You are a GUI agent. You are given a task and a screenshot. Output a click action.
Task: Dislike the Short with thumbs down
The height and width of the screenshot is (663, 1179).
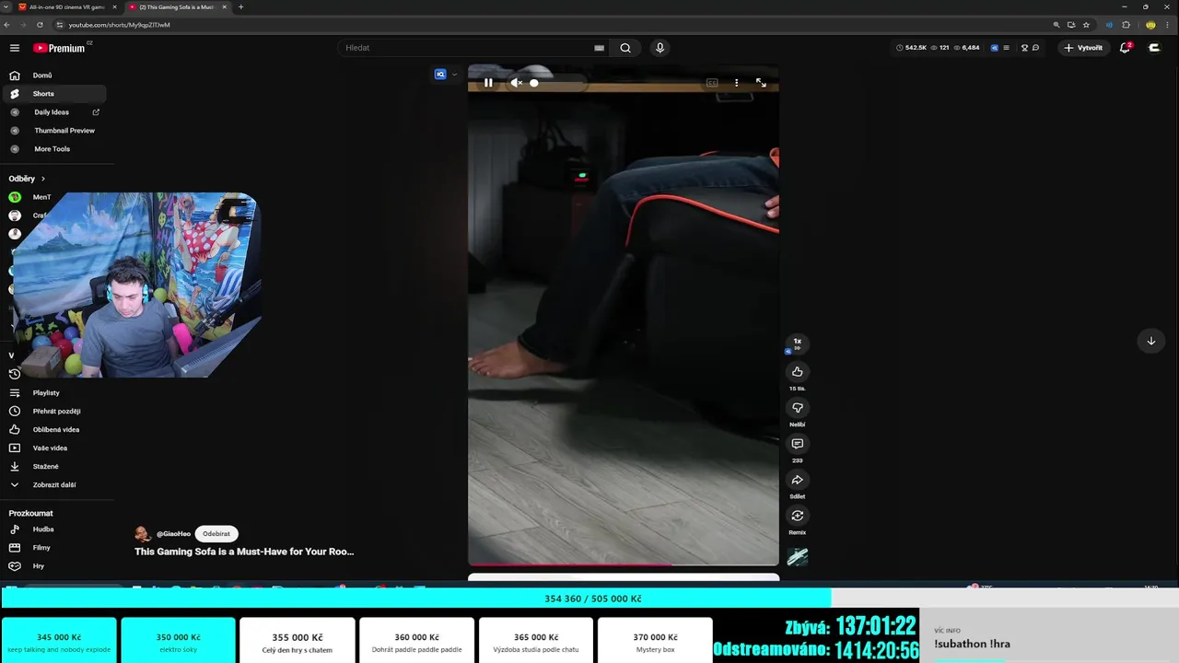tap(798, 408)
